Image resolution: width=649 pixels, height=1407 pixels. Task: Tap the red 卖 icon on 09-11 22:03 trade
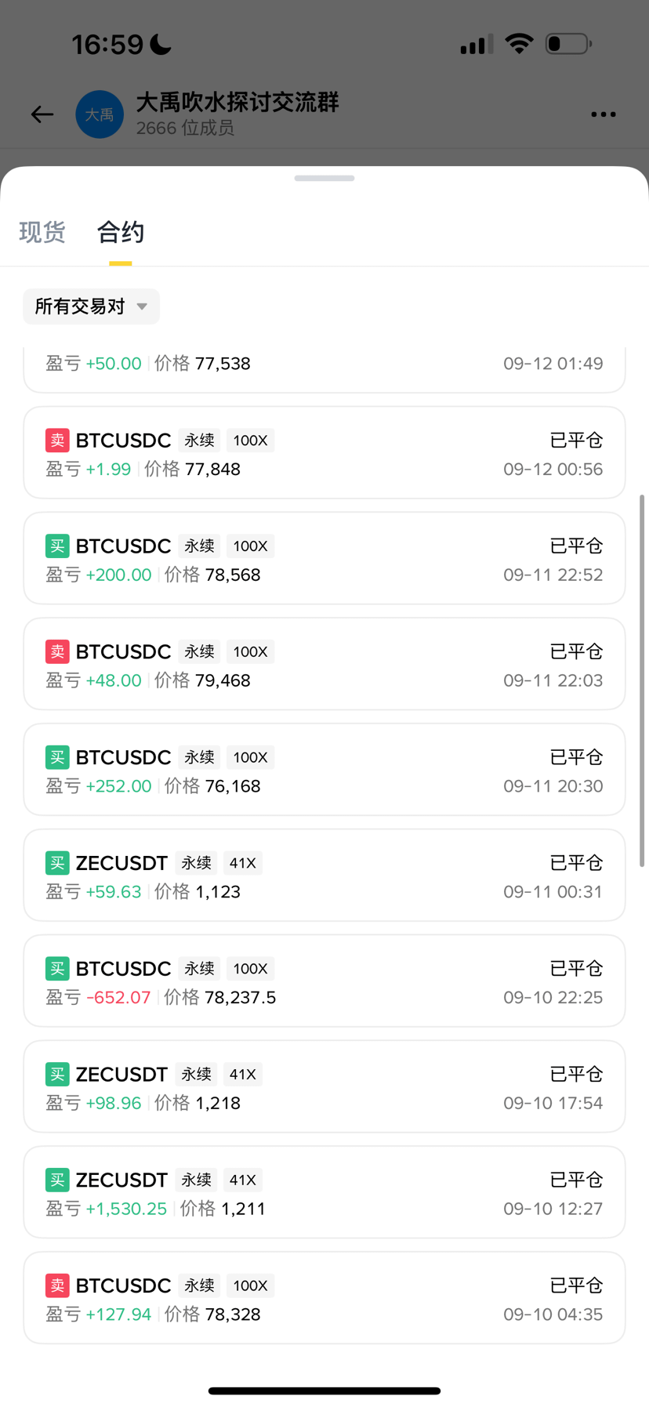click(57, 651)
